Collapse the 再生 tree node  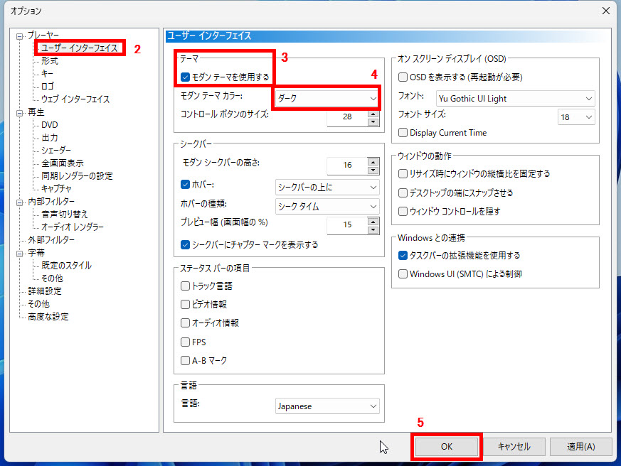coord(21,112)
